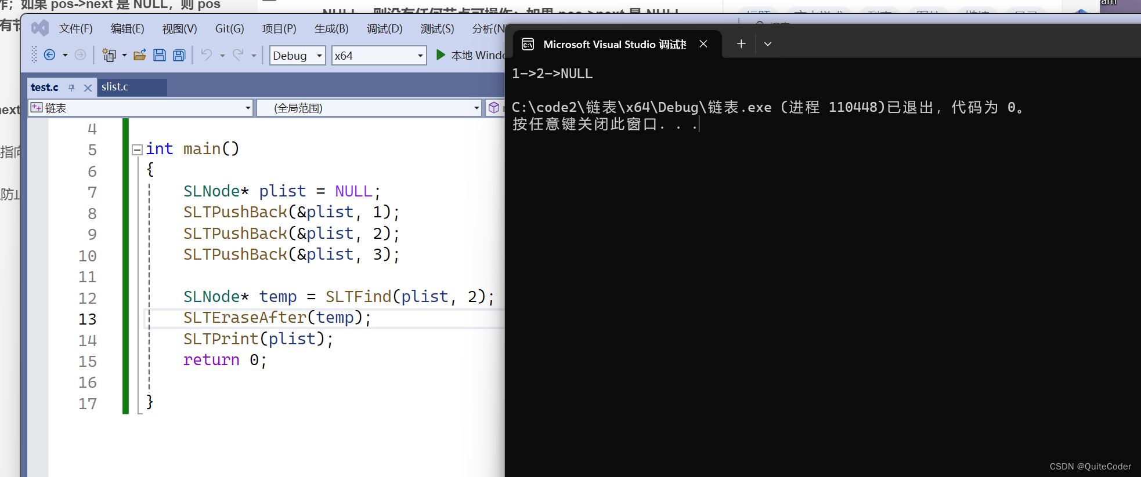The width and height of the screenshot is (1141, 477).
Task: Open the 生成(B) menu
Action: point(331,28)
